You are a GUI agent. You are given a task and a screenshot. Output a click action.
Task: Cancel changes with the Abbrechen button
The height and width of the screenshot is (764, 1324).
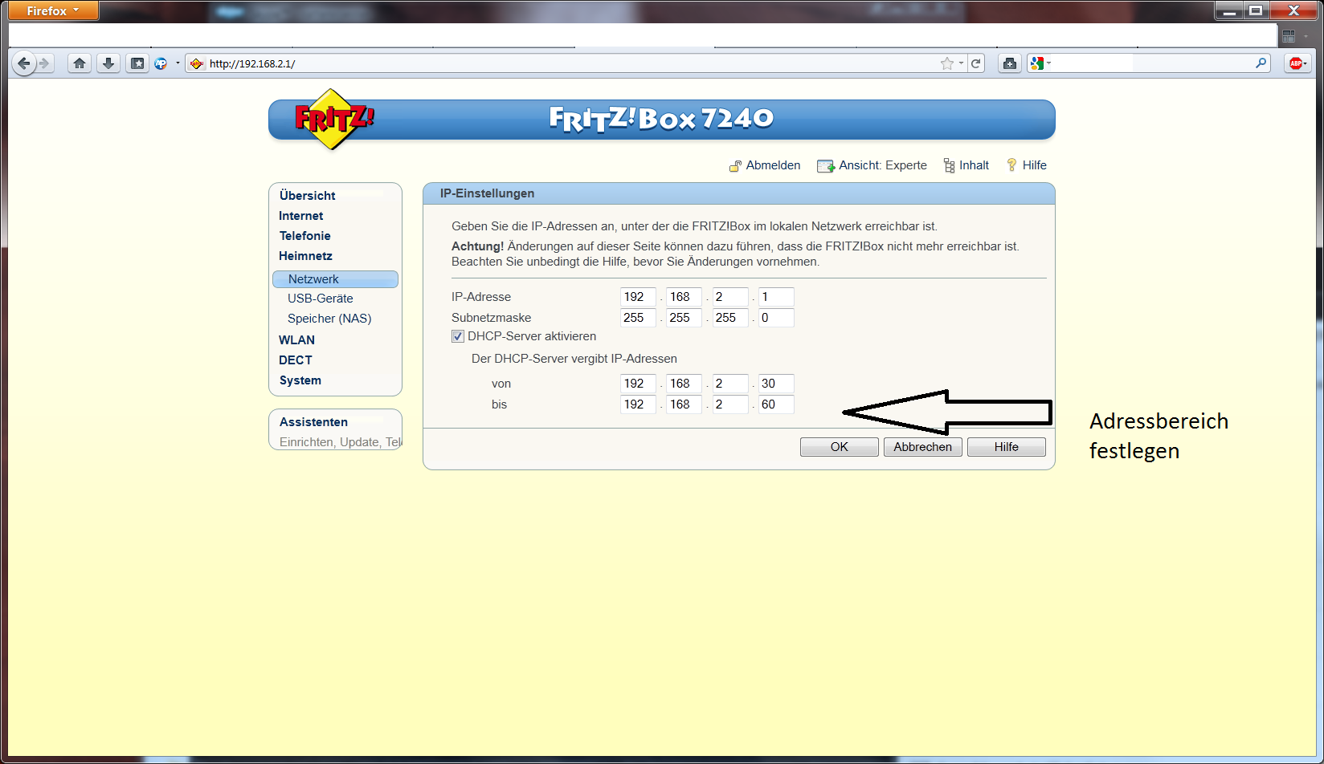pyautogui.click(x=922, y=446)
